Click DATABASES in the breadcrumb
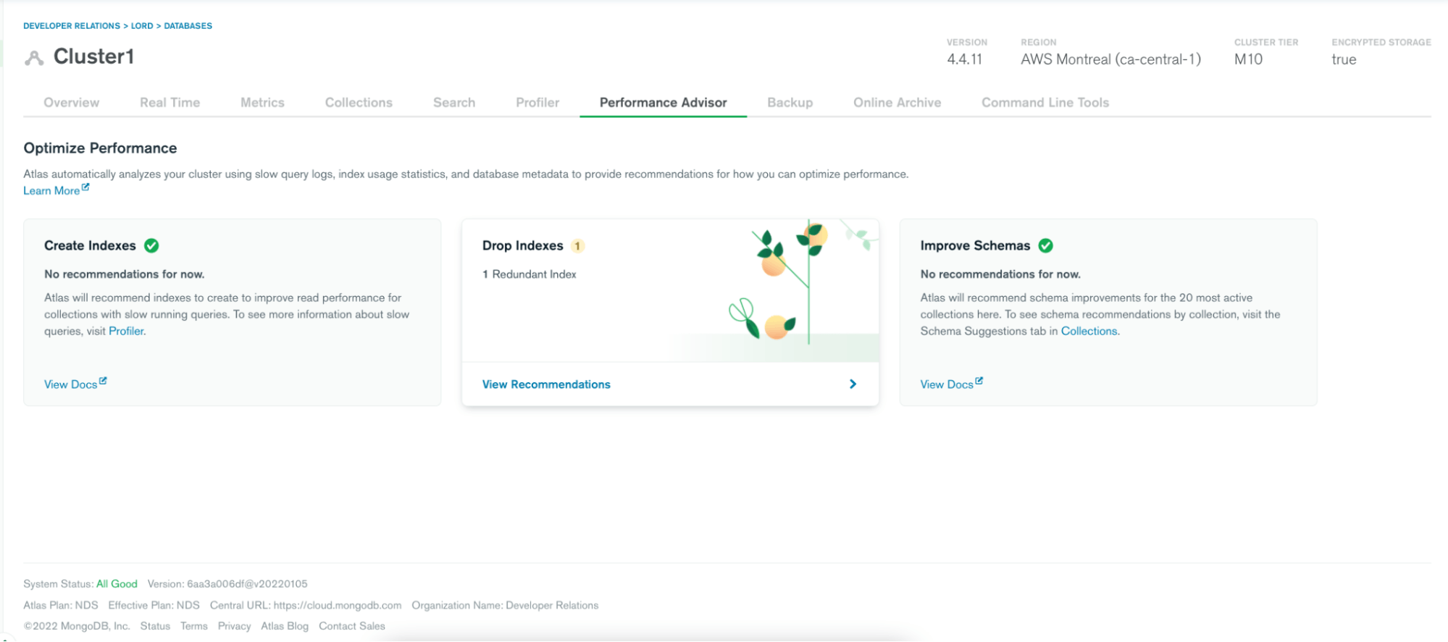1448x642 pixels. 188,26
